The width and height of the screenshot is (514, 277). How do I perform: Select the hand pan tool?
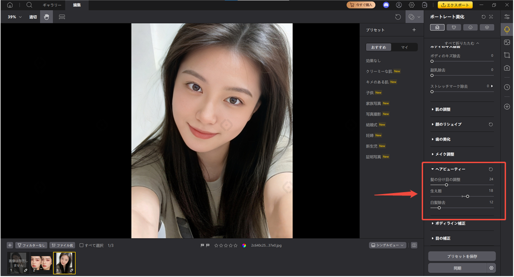click(x=46, y=17)
